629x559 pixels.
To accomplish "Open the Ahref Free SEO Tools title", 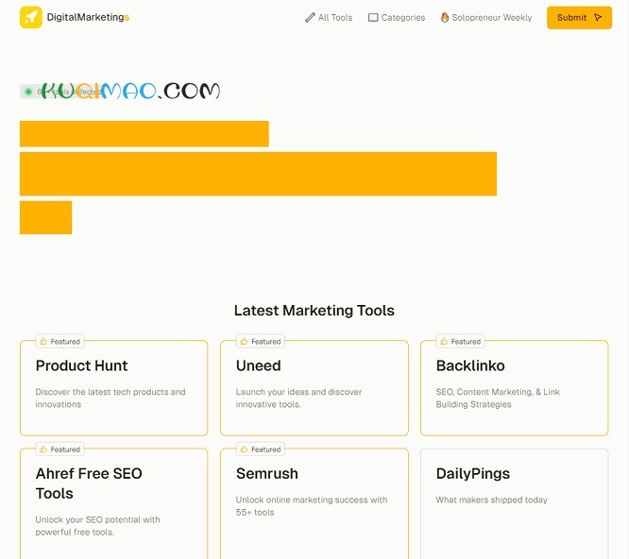I will point(89,483).
